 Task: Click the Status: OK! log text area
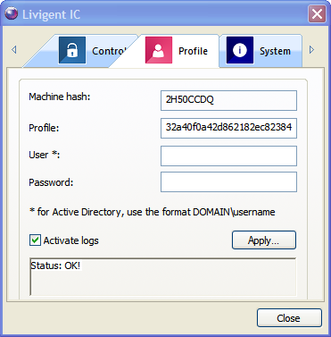163,277
